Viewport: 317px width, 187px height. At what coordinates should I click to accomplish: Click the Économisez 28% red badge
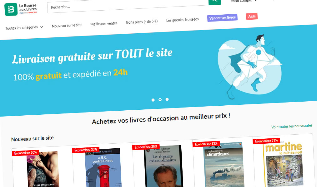[x=146, y=147]
